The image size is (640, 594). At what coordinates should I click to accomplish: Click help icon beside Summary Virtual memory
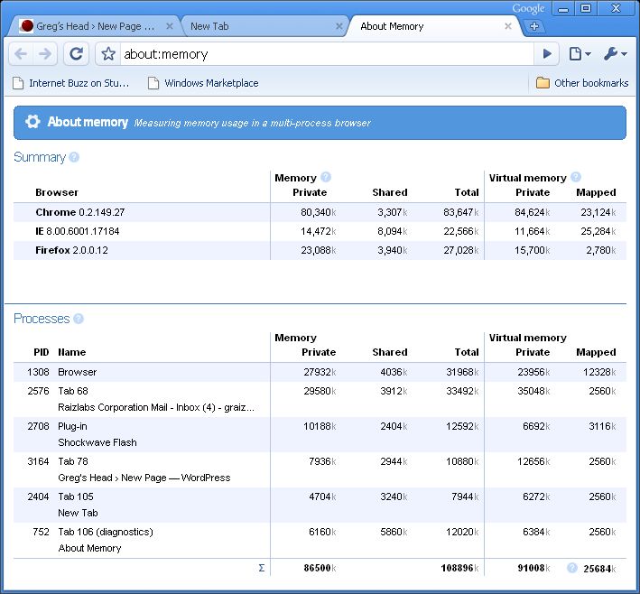point(576,178)
